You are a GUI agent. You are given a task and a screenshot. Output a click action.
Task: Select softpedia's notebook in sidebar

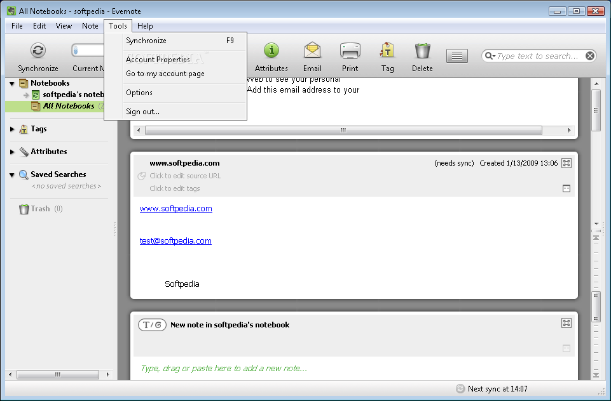(72, 95)
